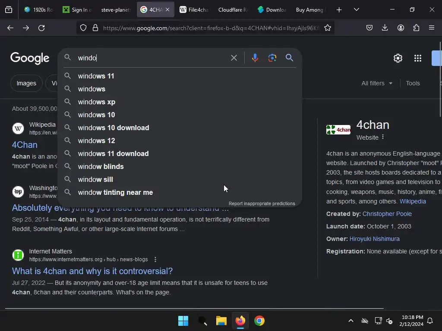This screenshot has height=331, width=442.
Task: Open the 4Chan Wikipedia result
Action: [x=25, y=145]
